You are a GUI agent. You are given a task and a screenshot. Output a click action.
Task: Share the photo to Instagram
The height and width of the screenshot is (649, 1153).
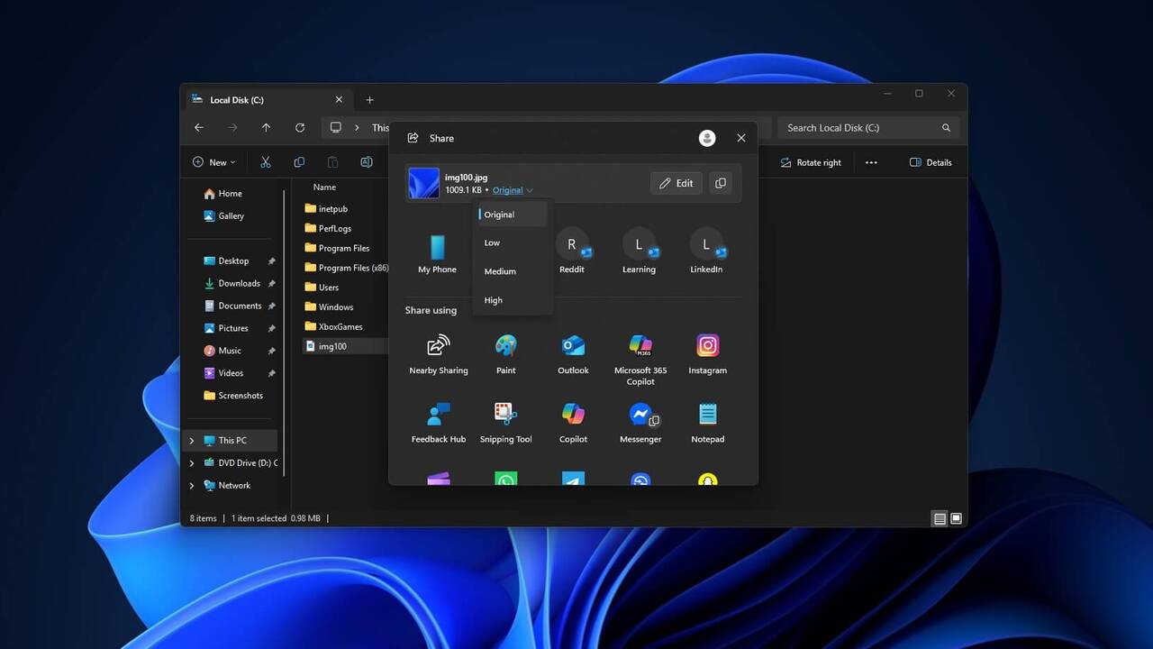pos(707,353)
